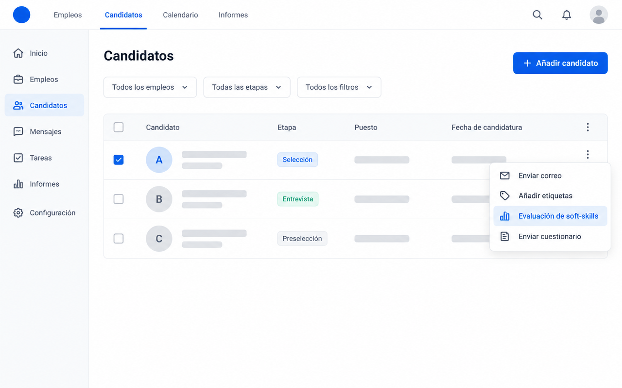
Task: Click the Etapa column header
Action: click(x=287, y=128)
